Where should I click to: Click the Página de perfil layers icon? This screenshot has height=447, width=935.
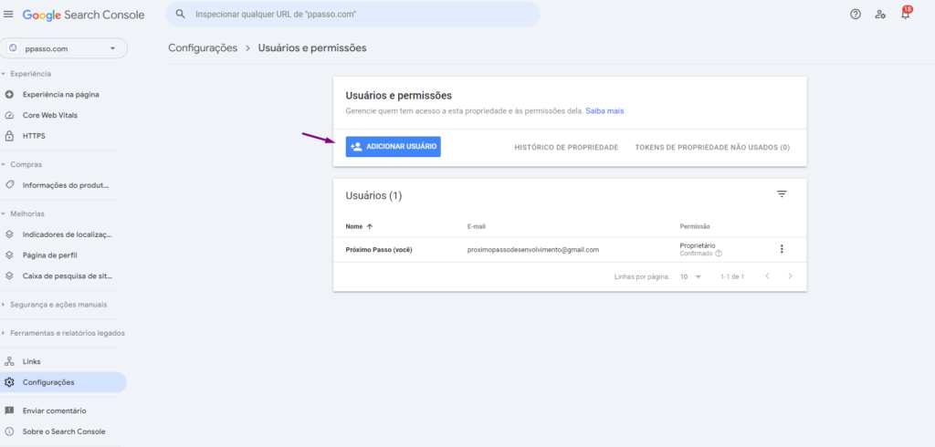coord(9,255)
